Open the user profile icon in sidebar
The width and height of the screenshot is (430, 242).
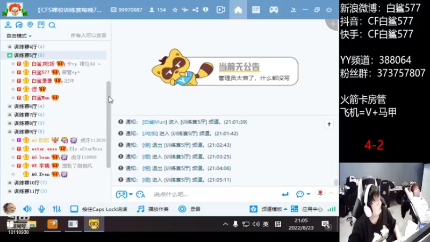coord(8,25)
